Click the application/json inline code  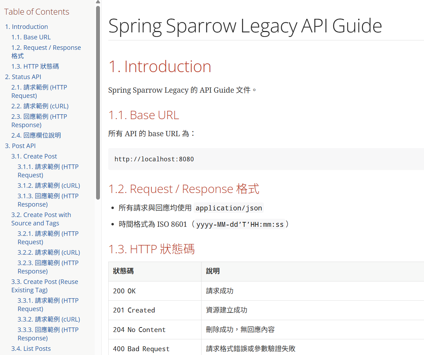point(229,208)
